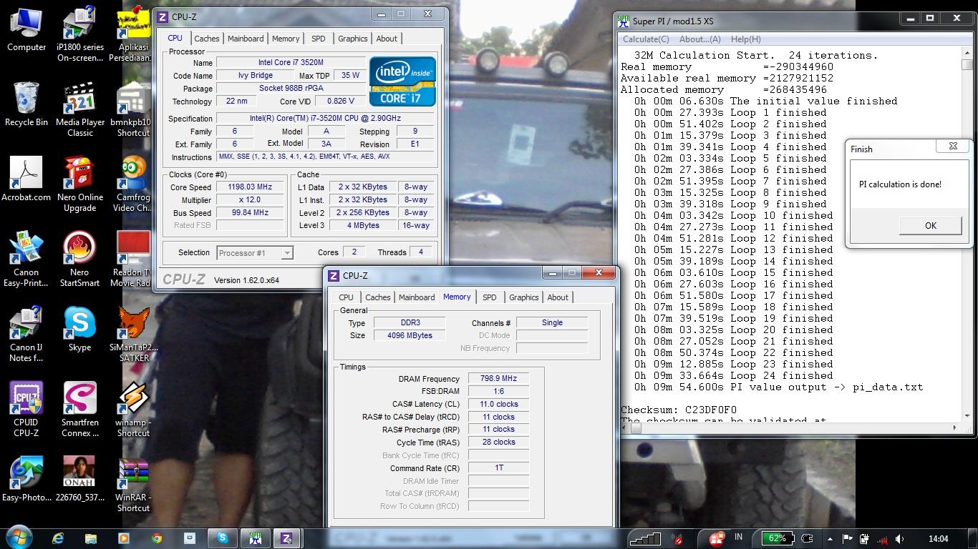Open Canon IJ Notes desktop icon
978x549 pixels.
point(26,335)
